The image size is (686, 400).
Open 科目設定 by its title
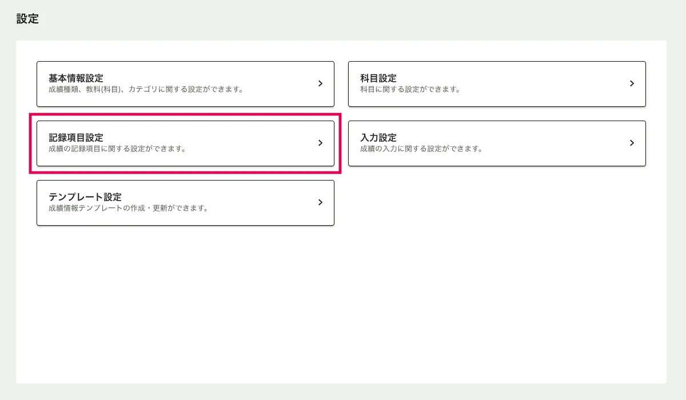378,78
